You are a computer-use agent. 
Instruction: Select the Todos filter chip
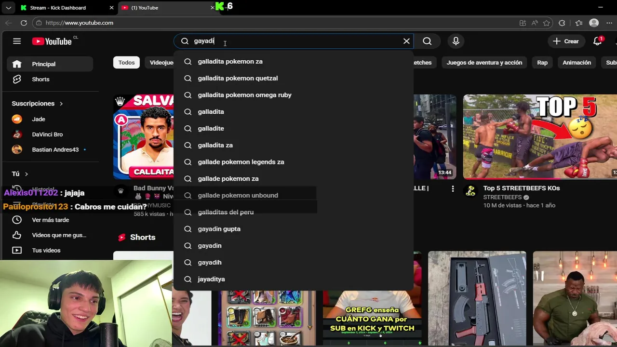pos(126,63)
